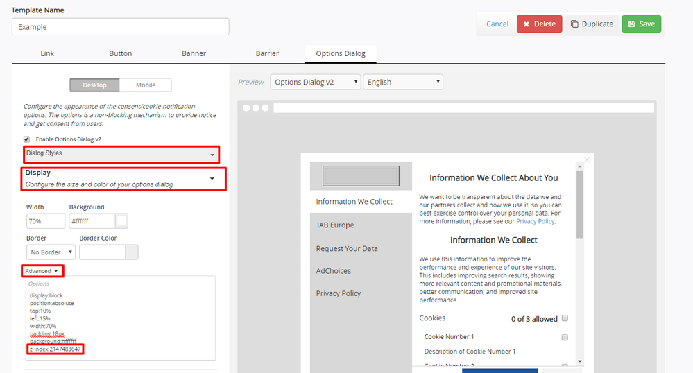Open the No Border dropdown
693x373 pixels.
[x=51, y=252]
